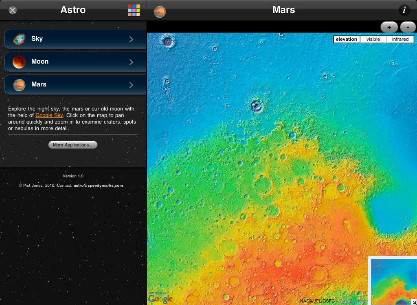Click the Astro title in the header
This screenshot has height=305, width=417.
73,10
